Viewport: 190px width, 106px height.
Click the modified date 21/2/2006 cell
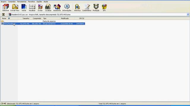pos(66,24)
